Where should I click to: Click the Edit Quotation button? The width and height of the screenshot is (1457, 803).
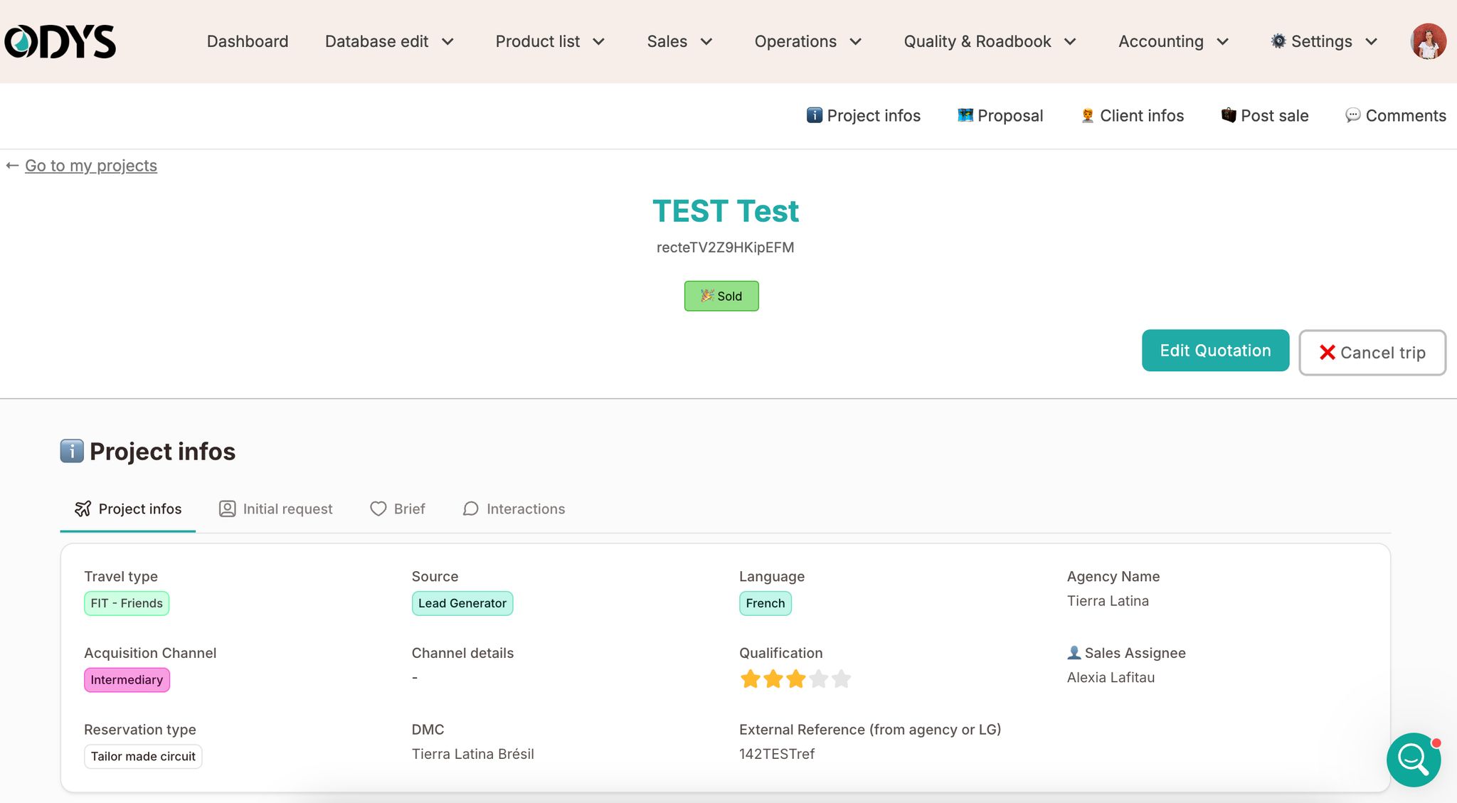pyautogui.click(x=1215, y=350)
